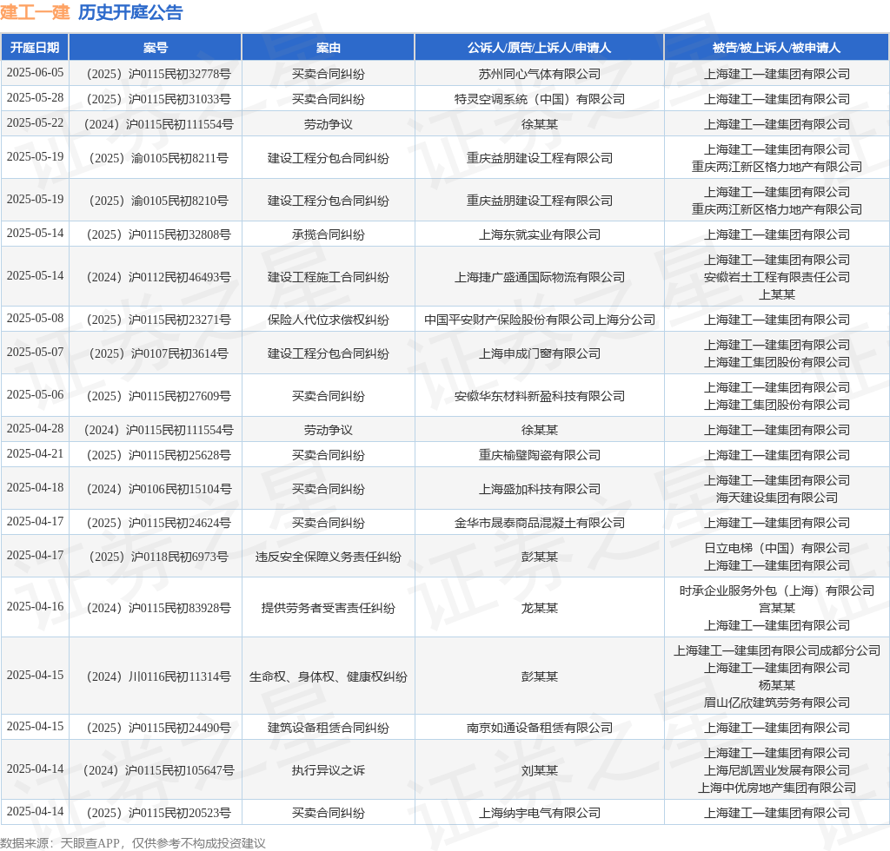Click plaintiff 中国平安财产保险股份有限公司上海分公司
890x851 pixels.
tap(539, 320)
